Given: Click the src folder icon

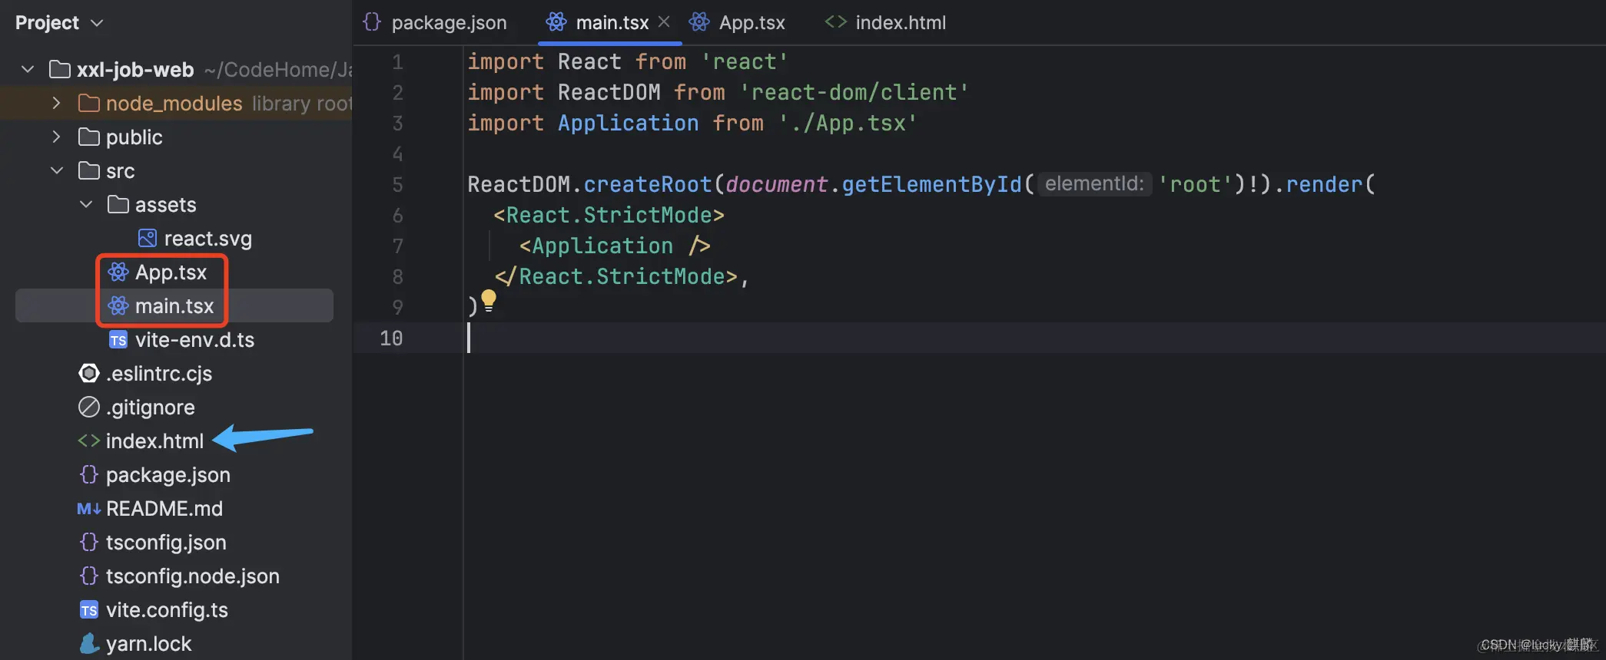Looking at the screenshot, I should tap(89, 170).
